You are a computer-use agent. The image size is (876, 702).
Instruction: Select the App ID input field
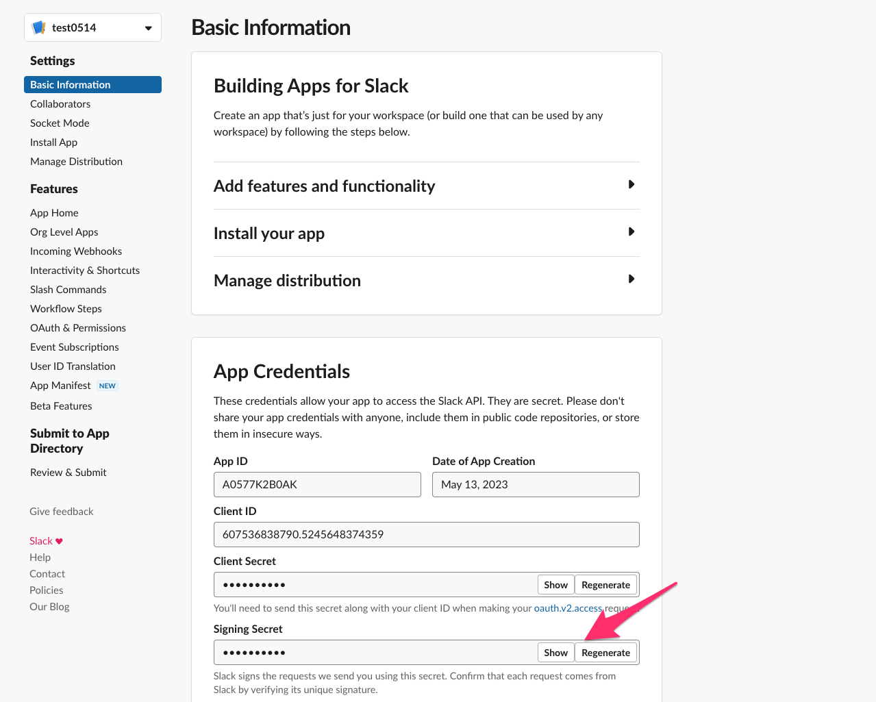pos(317,484)
